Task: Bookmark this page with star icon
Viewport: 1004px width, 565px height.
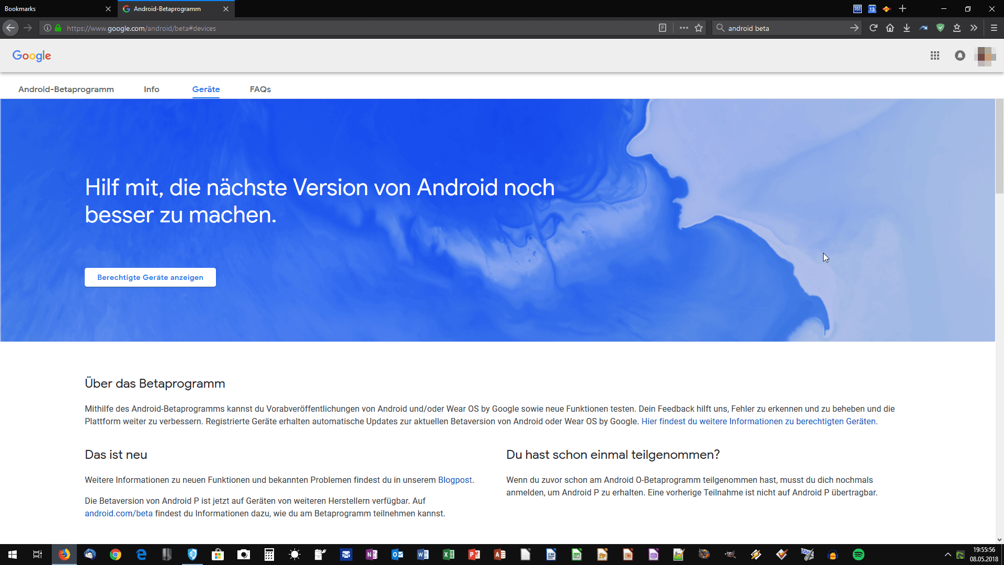Action: point(699,28)
